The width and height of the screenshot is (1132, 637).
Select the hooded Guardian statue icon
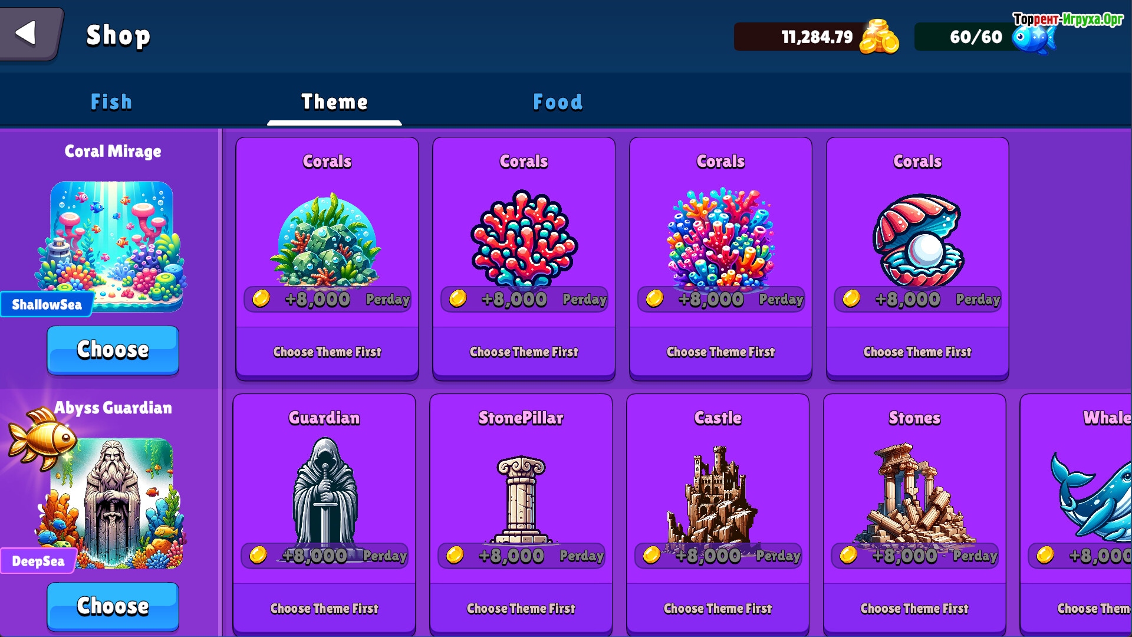(x=325, y=491)
